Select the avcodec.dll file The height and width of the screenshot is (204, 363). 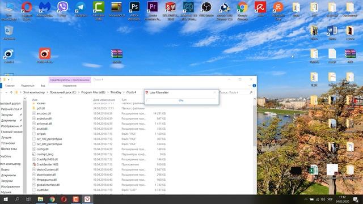click(x=44, y=113)
